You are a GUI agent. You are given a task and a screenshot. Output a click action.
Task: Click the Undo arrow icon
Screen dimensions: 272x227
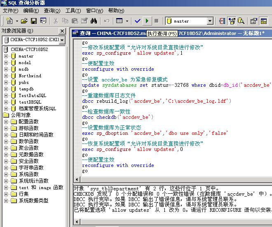[x=107, y=21]
